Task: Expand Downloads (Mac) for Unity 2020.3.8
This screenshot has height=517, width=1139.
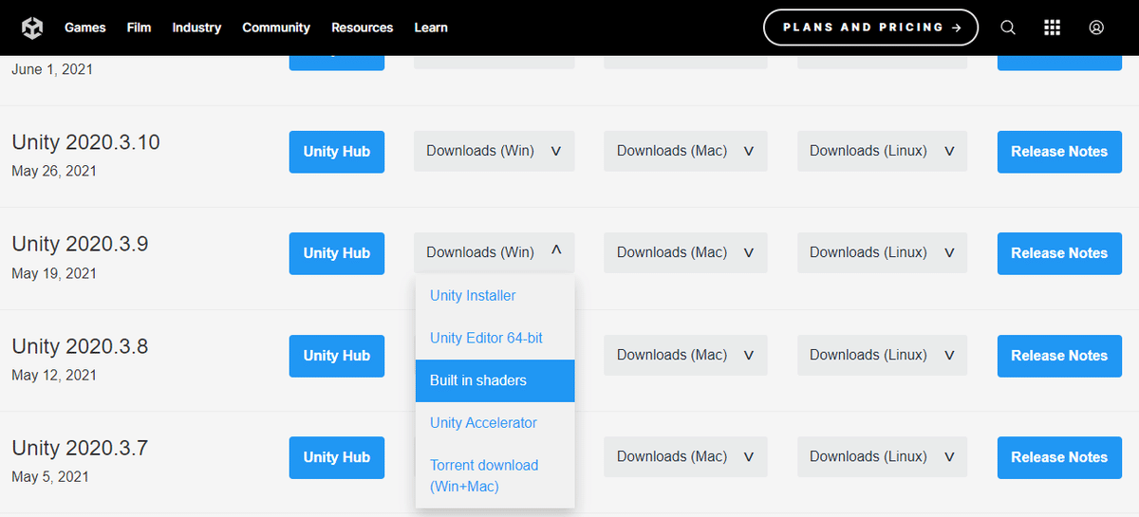Action: point(685,355)
